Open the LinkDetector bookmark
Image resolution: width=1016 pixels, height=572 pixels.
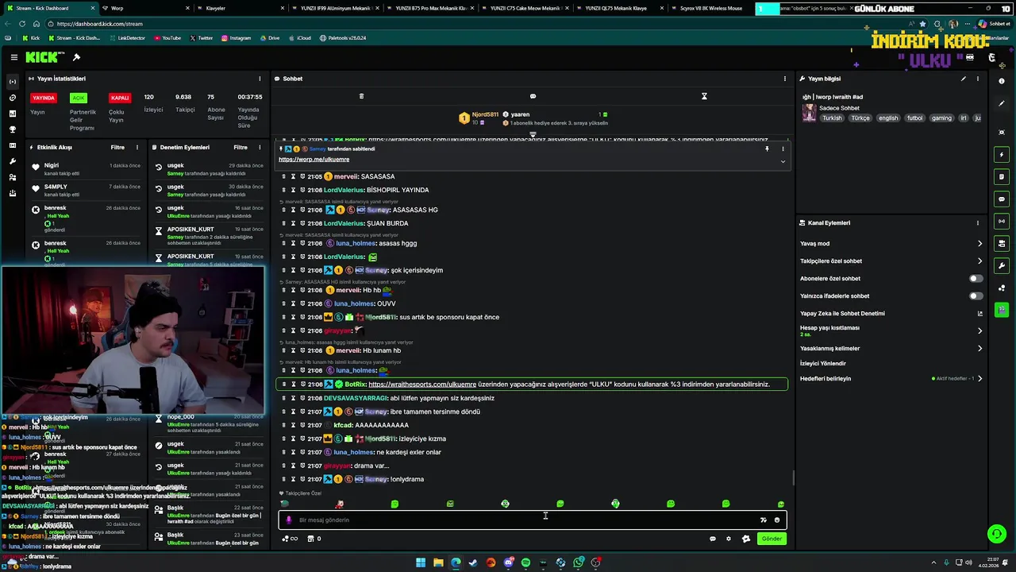tap(127, 38)
